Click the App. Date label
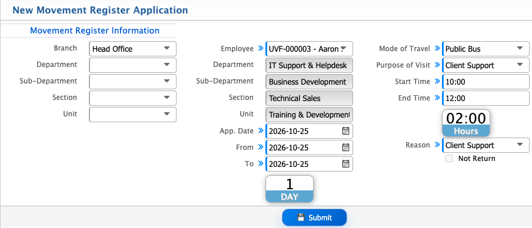This screenshot has height=228, width=532. [237, 131]
